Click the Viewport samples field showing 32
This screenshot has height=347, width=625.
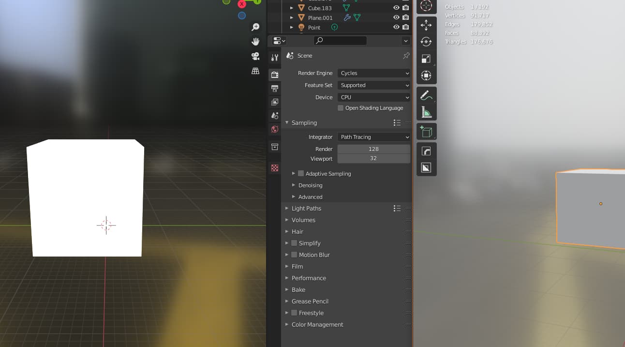pyautogui.click(x=374, y=159)
